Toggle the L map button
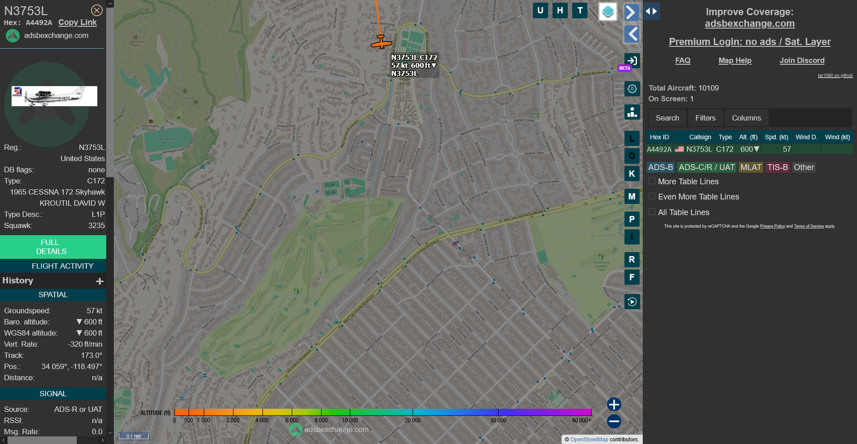 (632, 138)
